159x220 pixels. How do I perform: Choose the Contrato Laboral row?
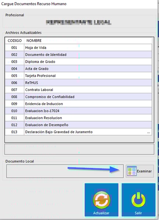(x=78, y=90)
